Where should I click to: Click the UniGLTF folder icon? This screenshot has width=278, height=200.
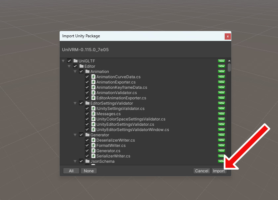pos(76,61)
